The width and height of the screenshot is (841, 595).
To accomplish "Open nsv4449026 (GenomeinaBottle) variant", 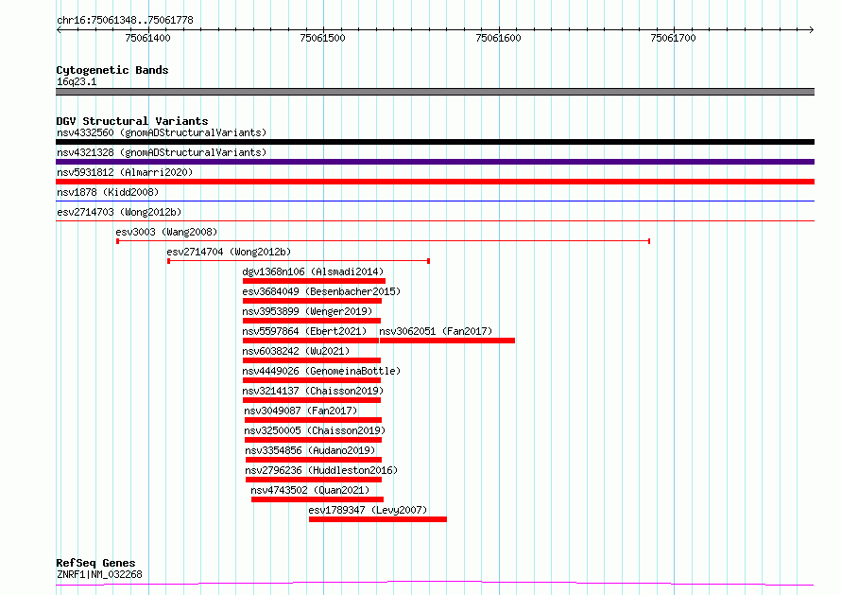I will (321, 371).
